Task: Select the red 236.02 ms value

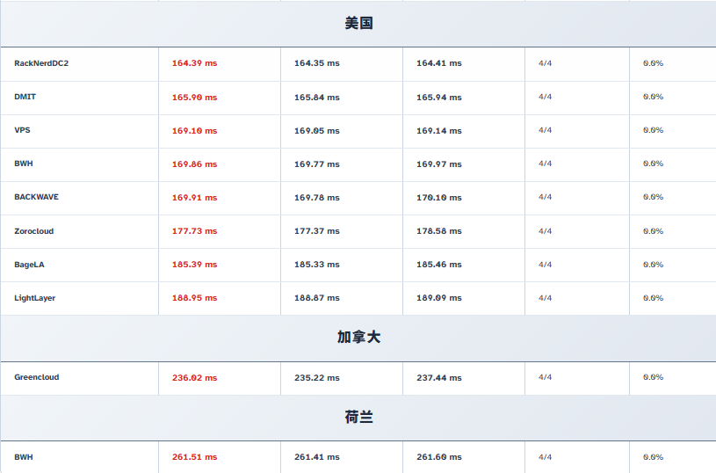Action: point(194,378)
